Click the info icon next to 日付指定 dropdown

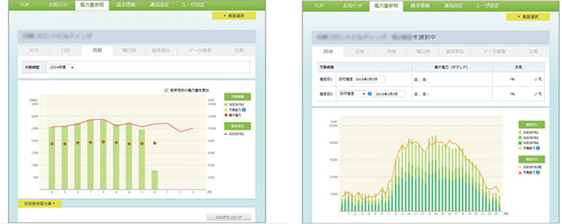(x=369, y=94)
